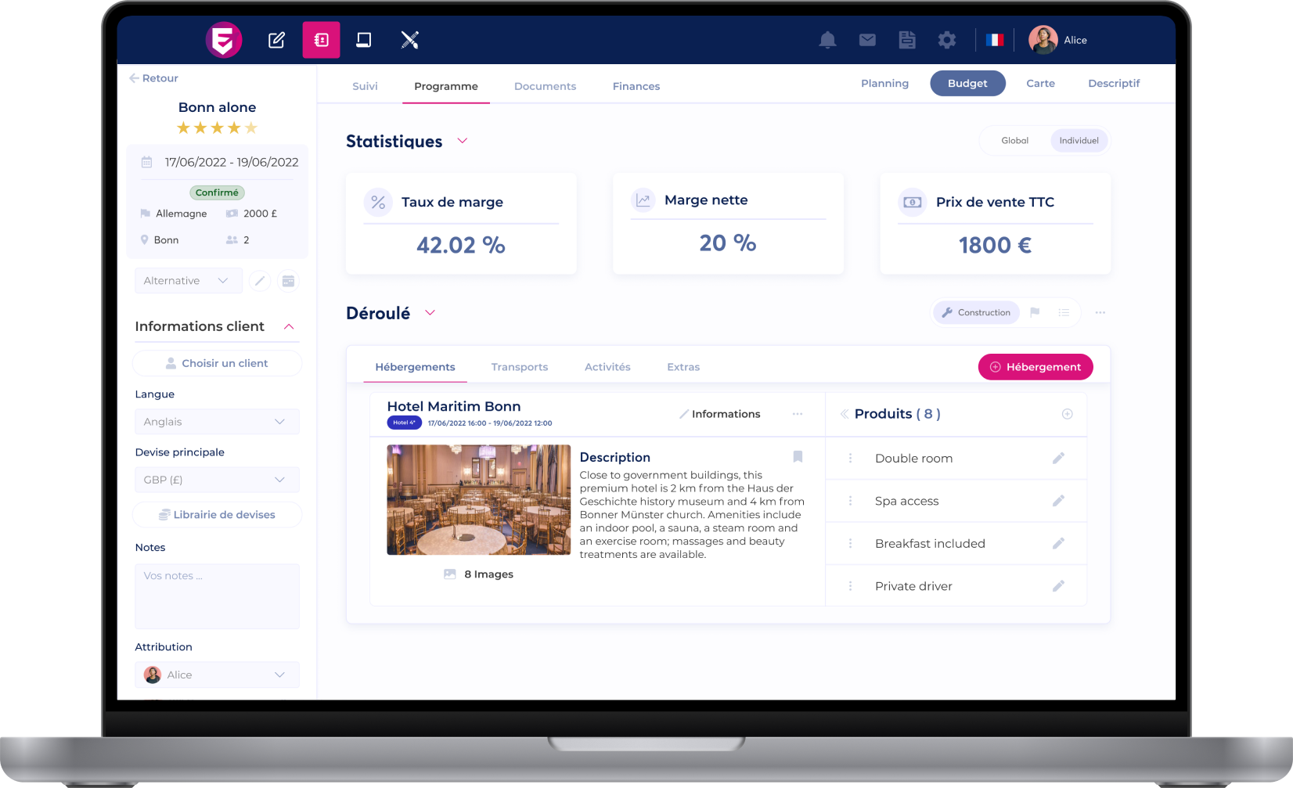Click the Hébergement add button
This screenshot has height=788, width=1293.
coord(1035,366)
